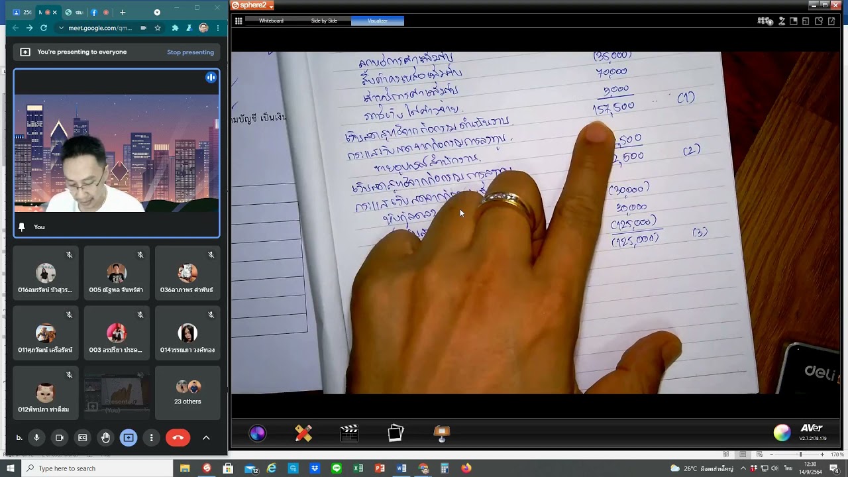Viewport: 848px width, 477px height.
Task: Open a new Chrome tab
Action: [x=123, y=12]
